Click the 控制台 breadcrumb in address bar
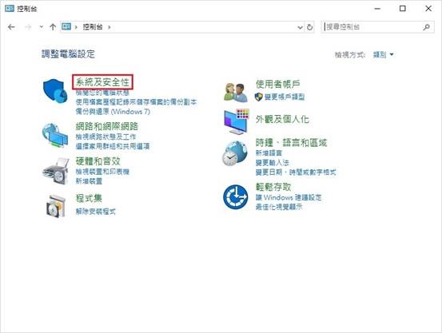 pyautogui.click(x=93, y=27)
